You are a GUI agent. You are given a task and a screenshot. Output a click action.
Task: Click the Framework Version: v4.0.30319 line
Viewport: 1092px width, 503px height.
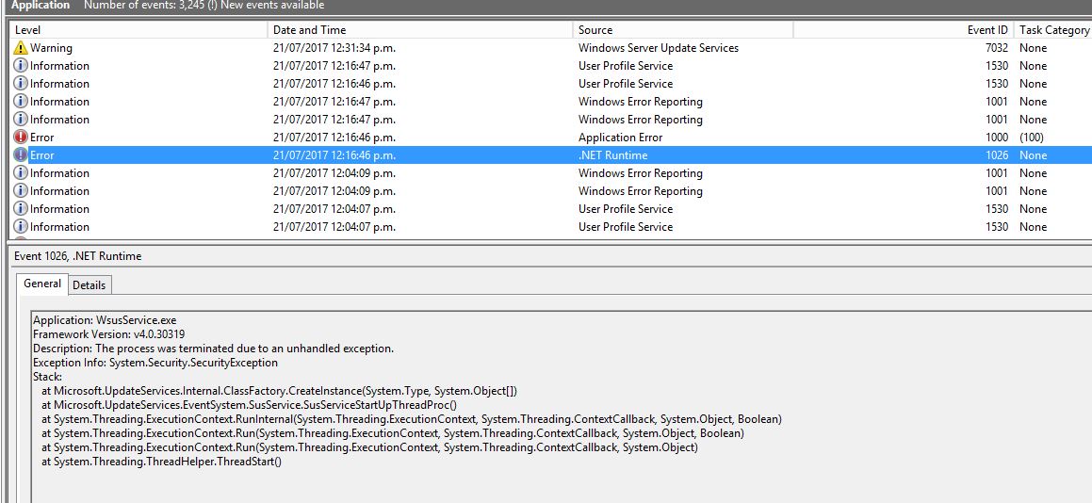(x=108, y=334)
